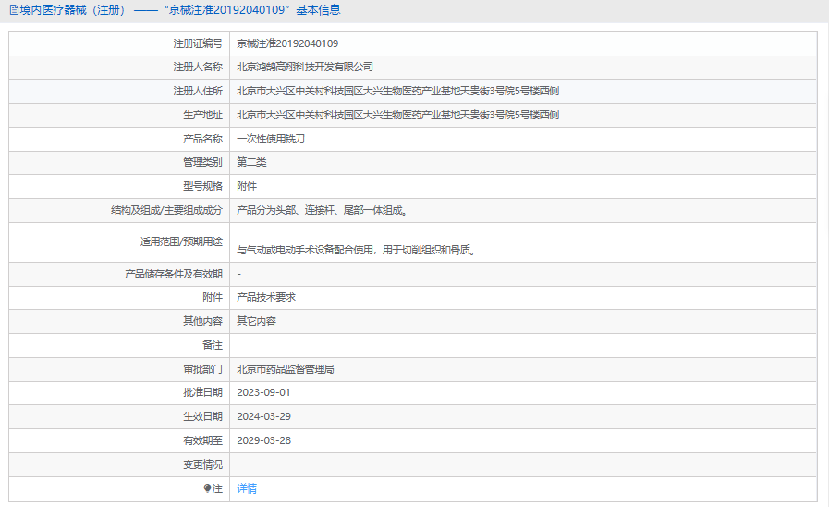Viewport: 829px width, 507px height.
Task: Click the 管理类别 label
Action: 203,162
